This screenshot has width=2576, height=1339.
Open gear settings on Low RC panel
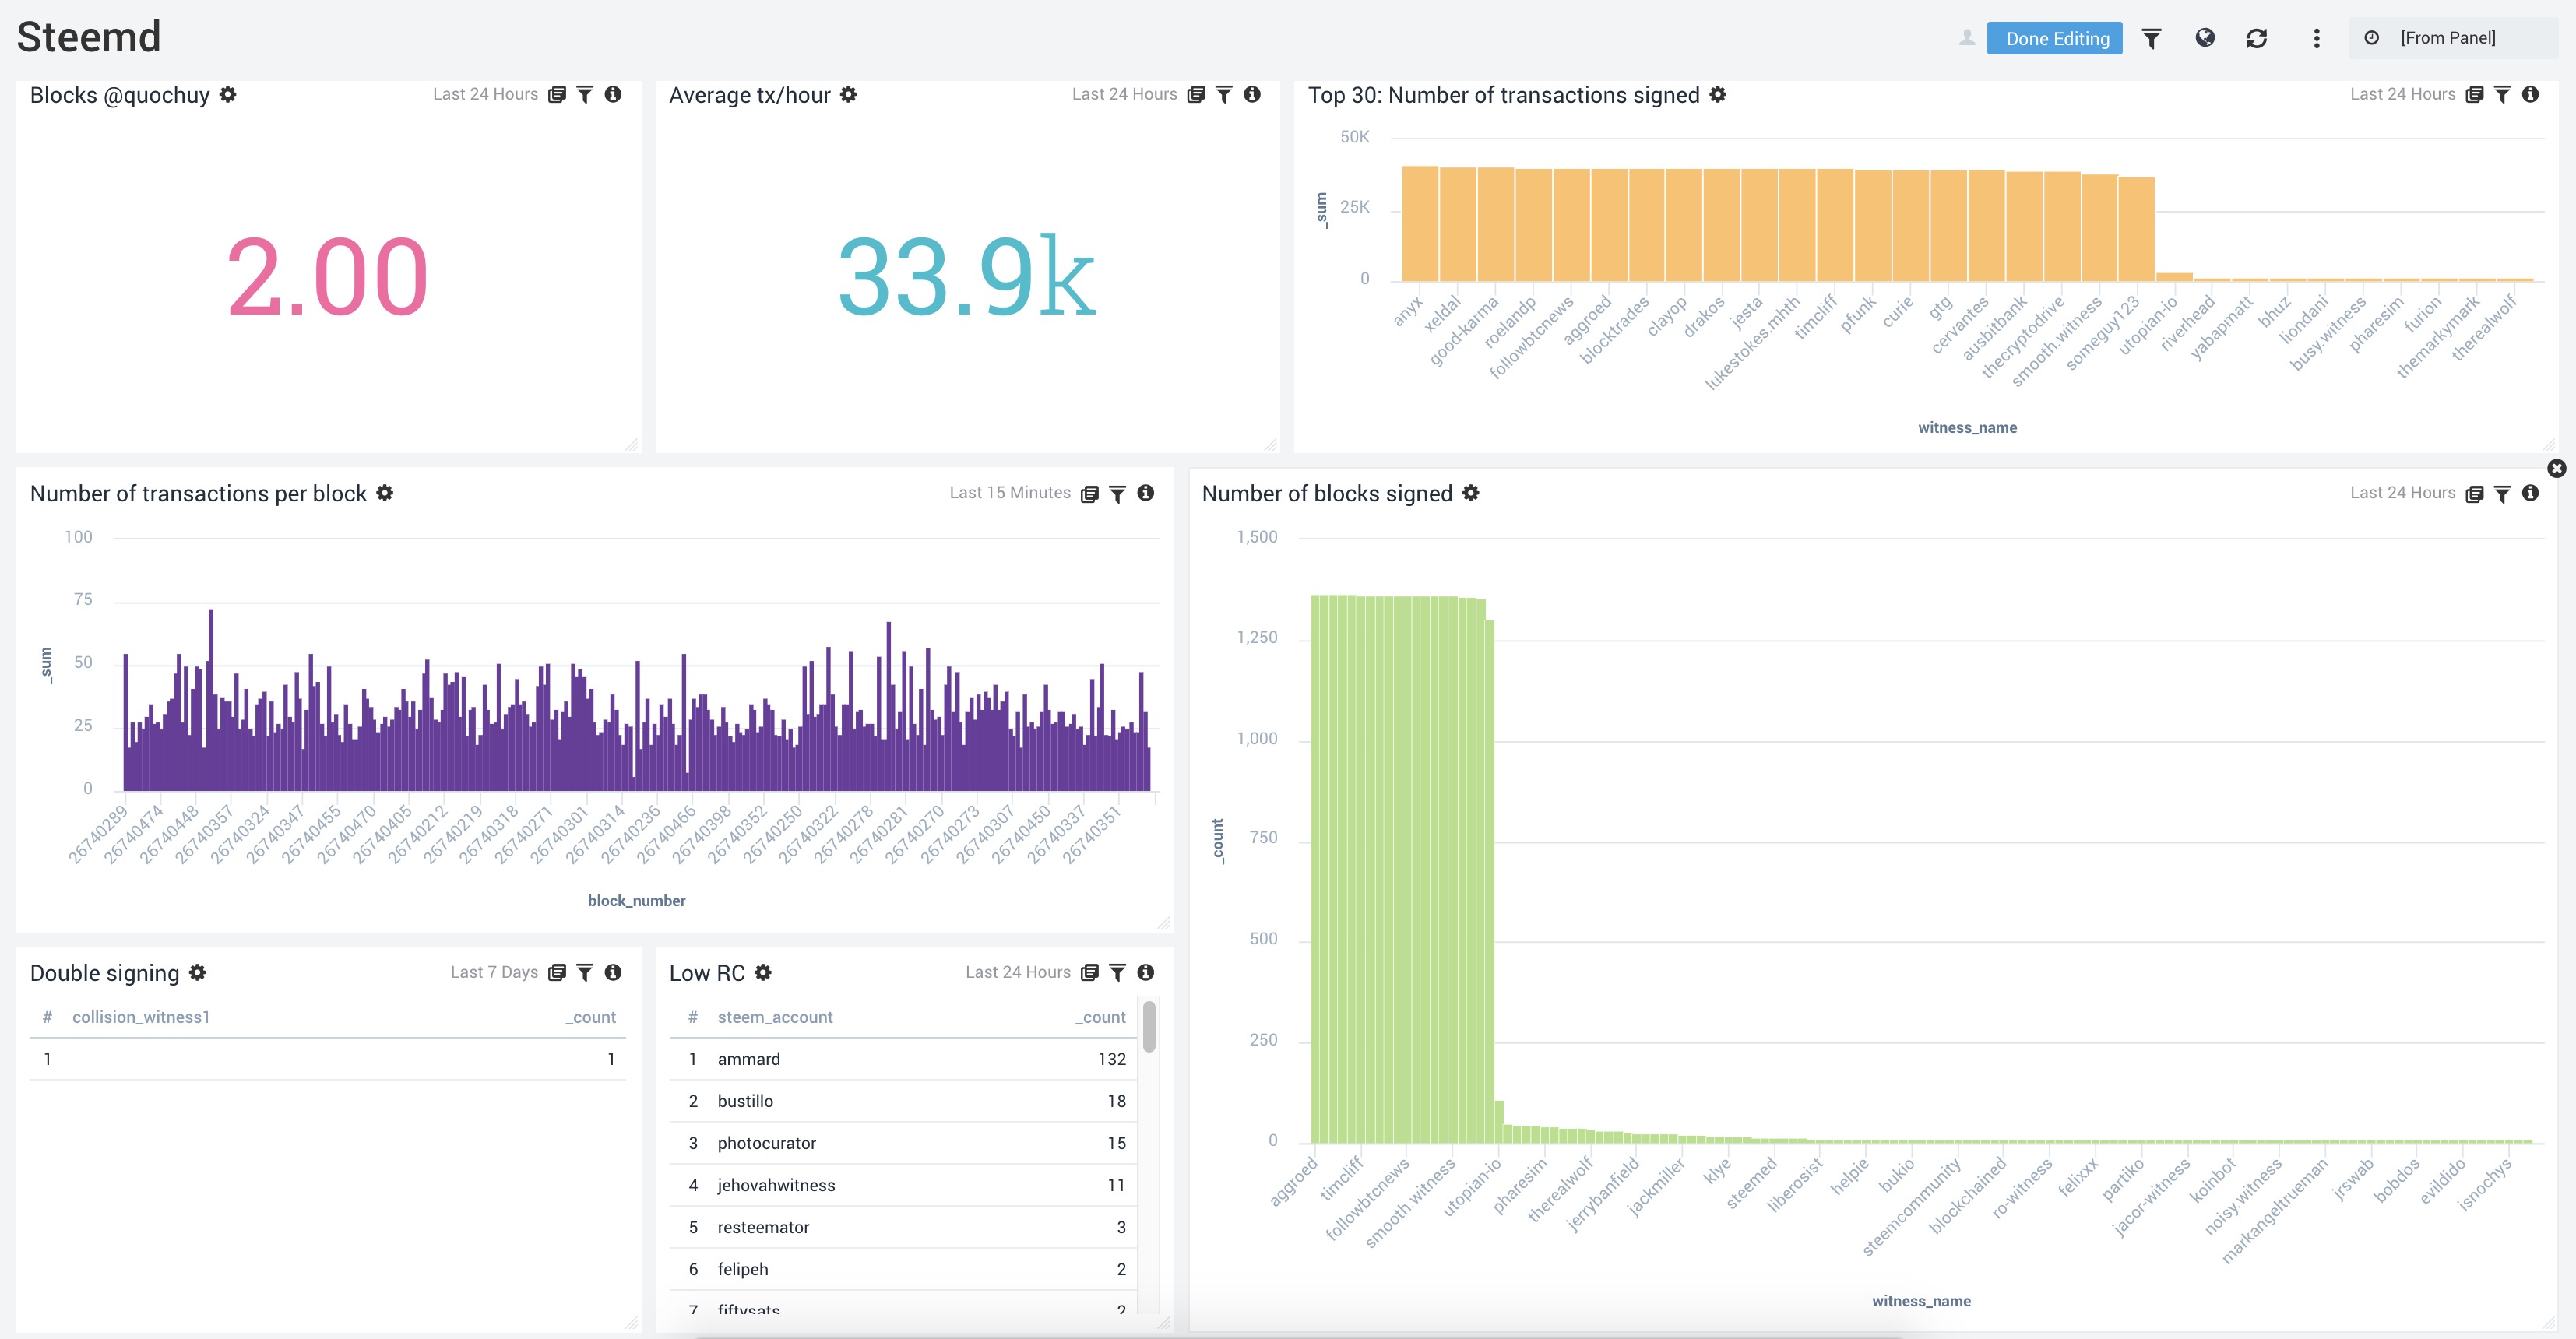click(x=763, y=972)
